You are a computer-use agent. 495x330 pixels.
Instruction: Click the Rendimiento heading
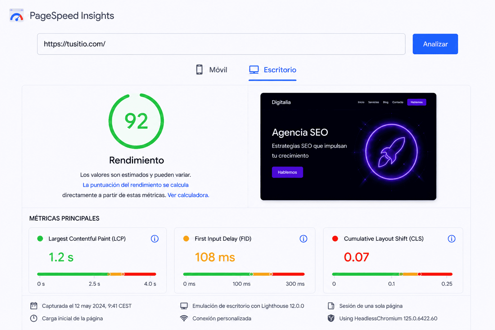[x=136, y=160]
